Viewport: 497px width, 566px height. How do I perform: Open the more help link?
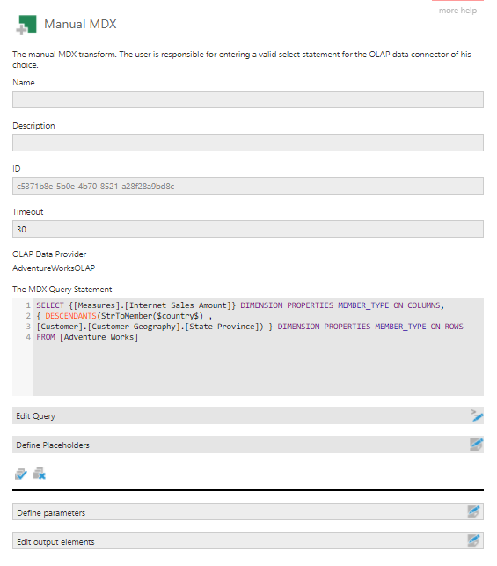(457, 11)
